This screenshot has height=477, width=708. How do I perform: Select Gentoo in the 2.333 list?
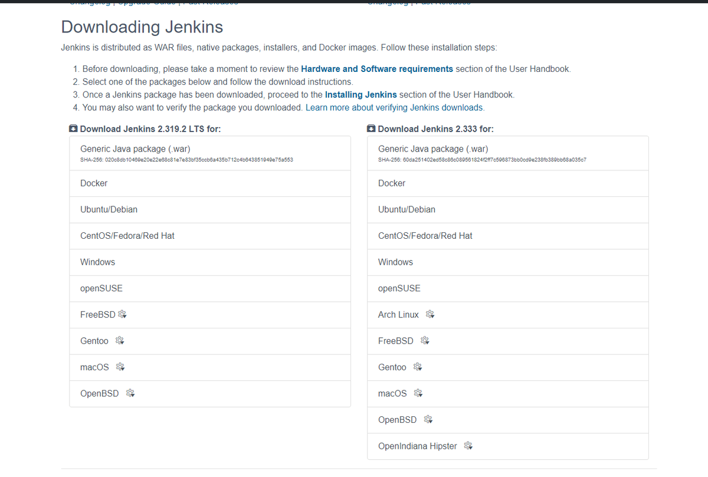tap(508, 367)
